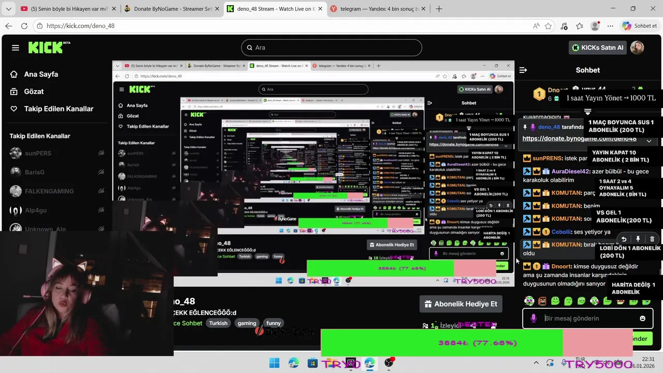
Task: Click the Sohbet et Copilot button
Action: [x=640, y=26]
